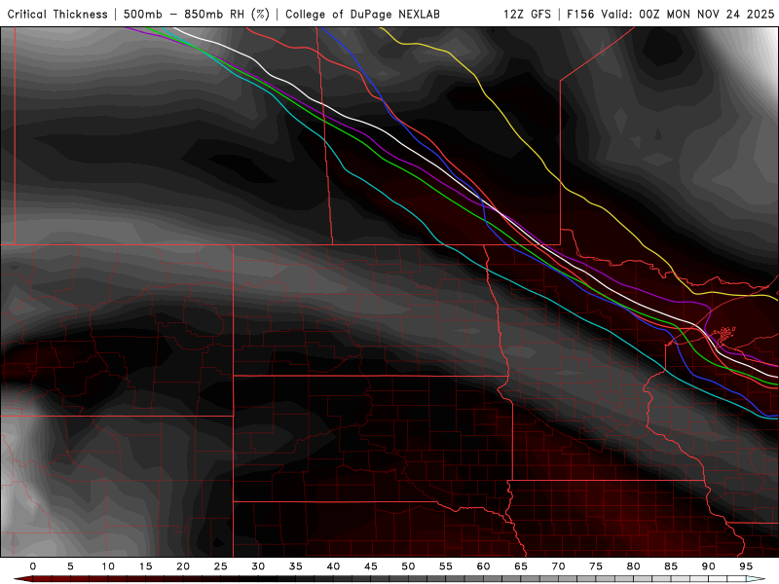Click the colorbar label "10"
Viewport: 779px width, 584px height.
click(108, 566)
